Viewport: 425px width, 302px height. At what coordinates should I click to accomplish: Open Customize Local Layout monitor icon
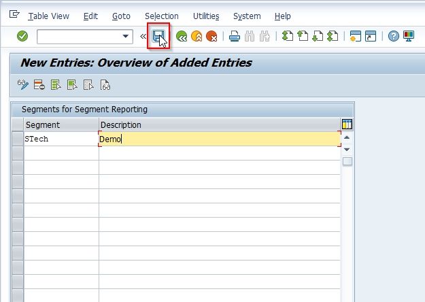click(409, 36)
